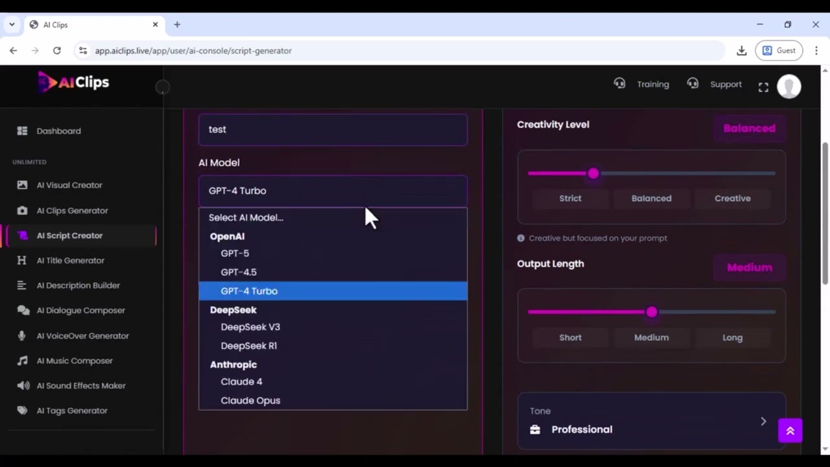This screenshot has height=467, width=830.
Task: Click the briefcase icon next to Professional
Action: pos(535,429)
